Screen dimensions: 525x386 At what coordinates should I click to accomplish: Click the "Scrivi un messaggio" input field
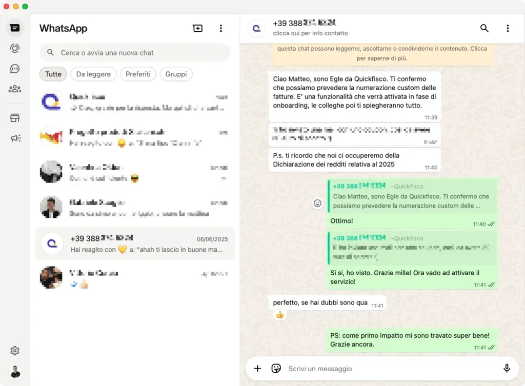[x=390, y=369]
